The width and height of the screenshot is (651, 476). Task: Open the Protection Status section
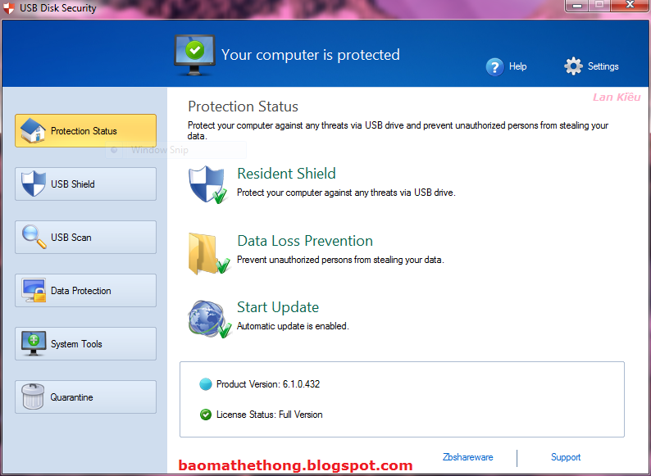85,131
